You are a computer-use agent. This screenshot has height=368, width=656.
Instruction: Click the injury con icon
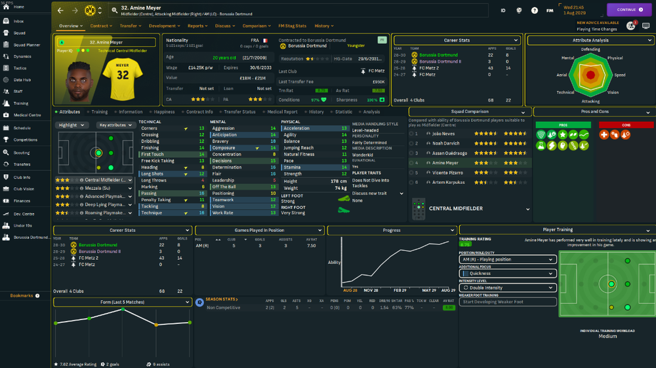[604, 134]
